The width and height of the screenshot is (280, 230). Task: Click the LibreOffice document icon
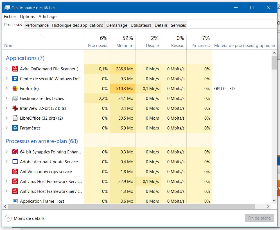point(15,118)
